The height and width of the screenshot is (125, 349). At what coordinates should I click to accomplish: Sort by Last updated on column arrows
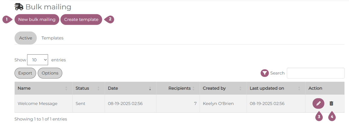(299, 88)
